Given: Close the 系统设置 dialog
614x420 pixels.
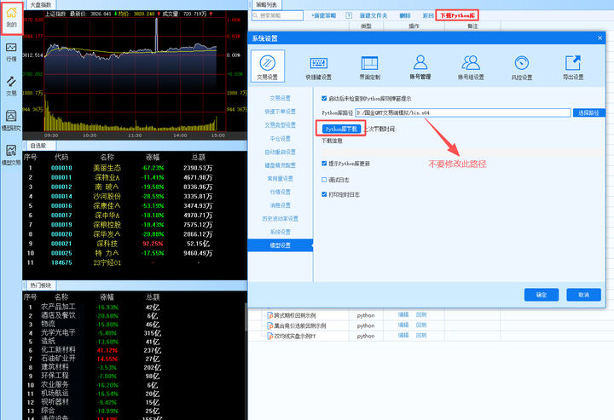Looking at the screenshot, I should click(x=600, y=38).
